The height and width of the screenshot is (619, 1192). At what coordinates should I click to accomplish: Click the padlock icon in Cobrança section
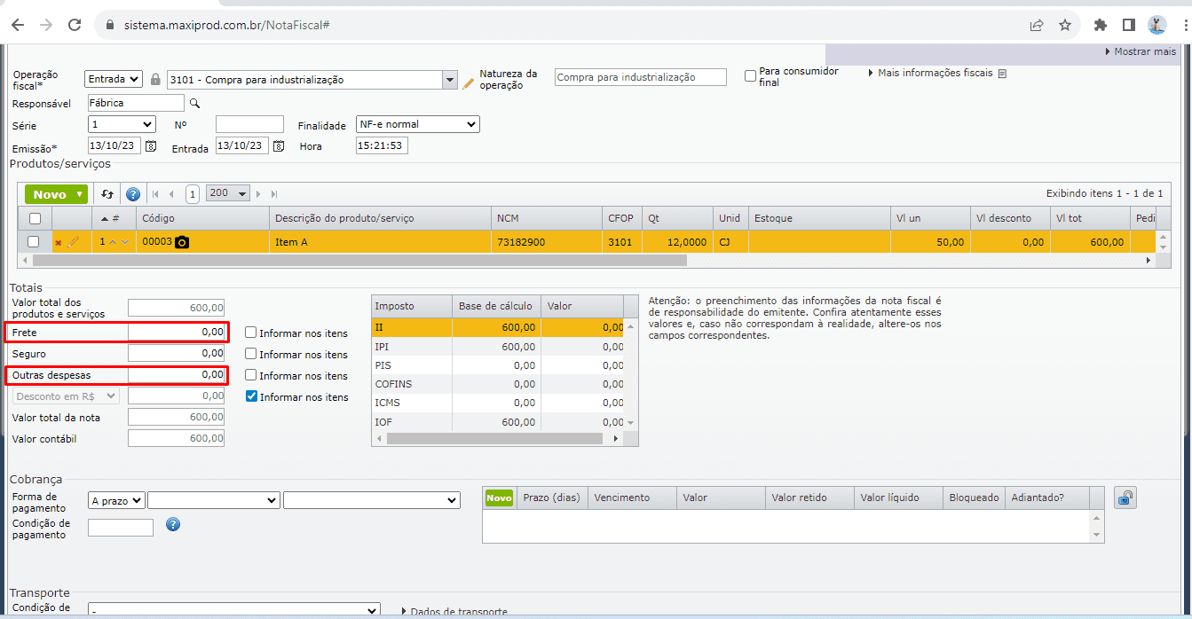[1125, 498]
